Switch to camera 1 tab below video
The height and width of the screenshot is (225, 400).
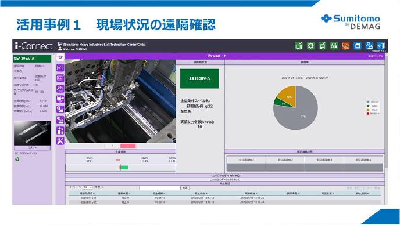113,146
